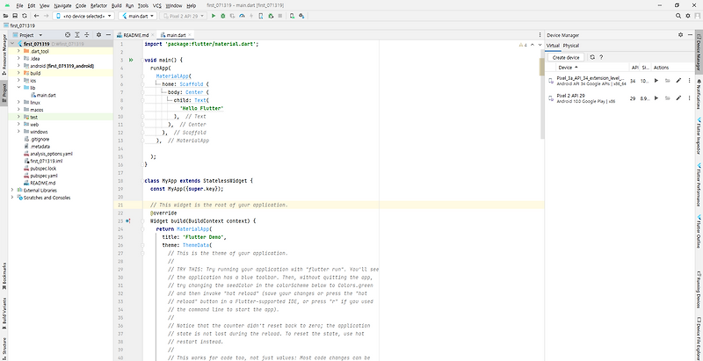Click the run gutter arrow beside main()
This screenshot has width=703, height=361.
(130, 61)
